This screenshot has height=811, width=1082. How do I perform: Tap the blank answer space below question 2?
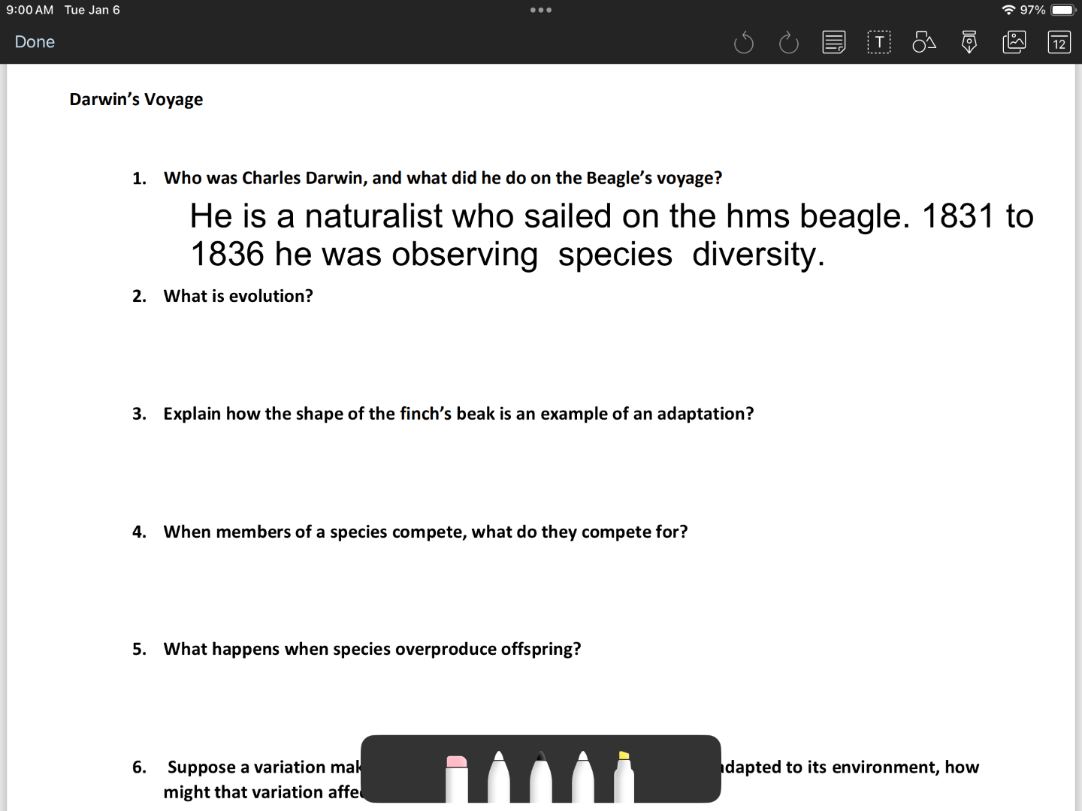(526, 349)
